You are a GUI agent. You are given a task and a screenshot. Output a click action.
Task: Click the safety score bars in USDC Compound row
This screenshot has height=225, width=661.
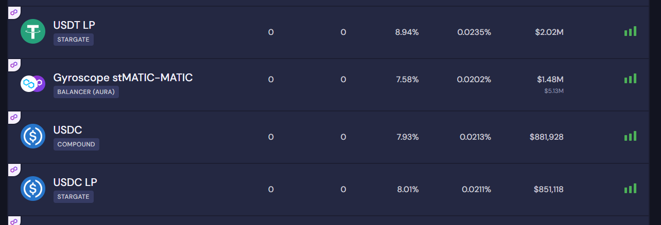point(630,136)
